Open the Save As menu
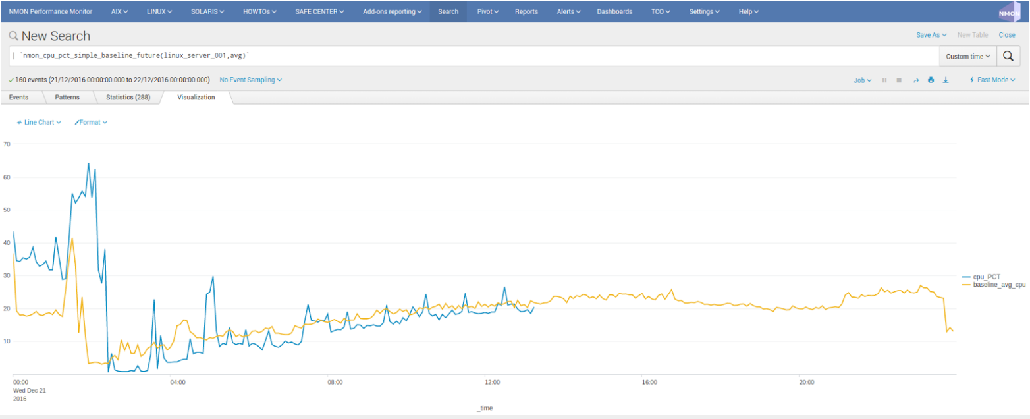This screenshot has width=1030, height=419. coord(931,35)
